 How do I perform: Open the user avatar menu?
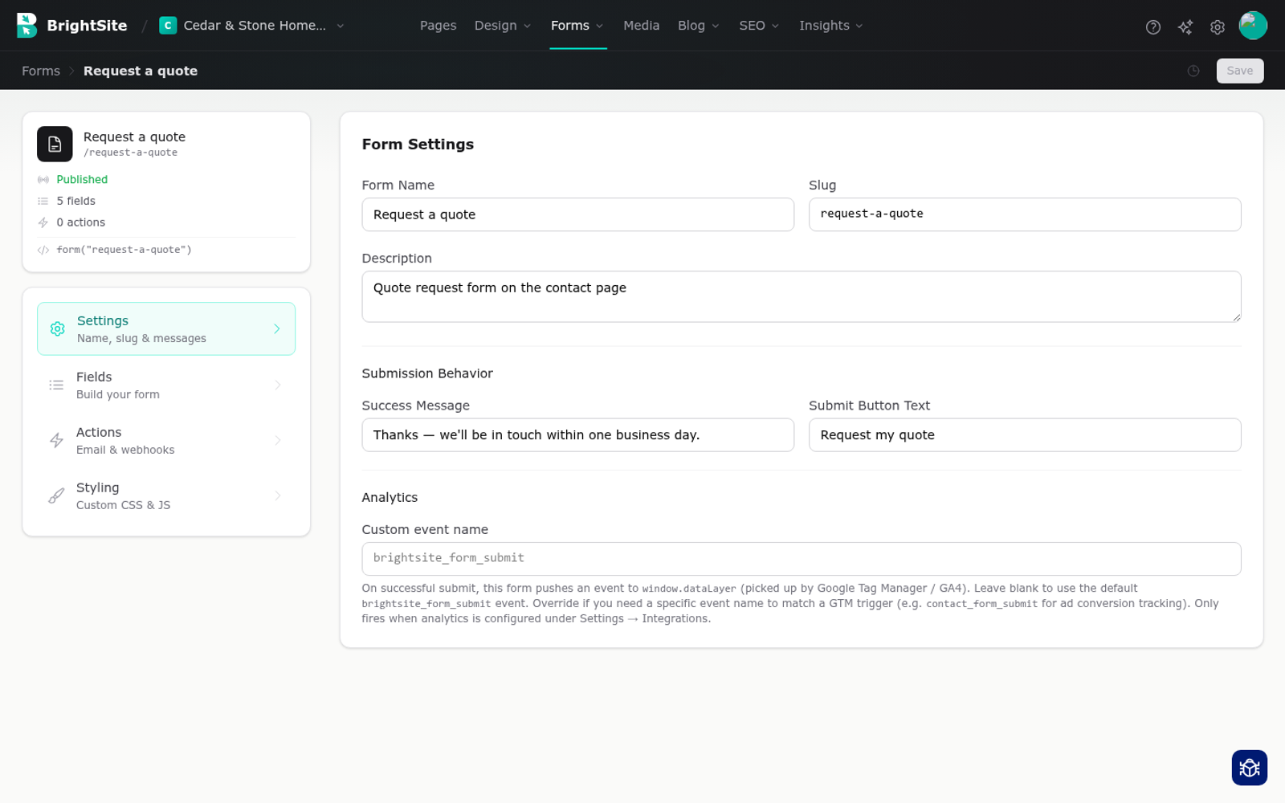(x=1253, y=26)
